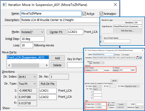This screenshot has height=111, width=145.
Task: Open the Mode dropdown showing Rotate
Action: (32, 32)
